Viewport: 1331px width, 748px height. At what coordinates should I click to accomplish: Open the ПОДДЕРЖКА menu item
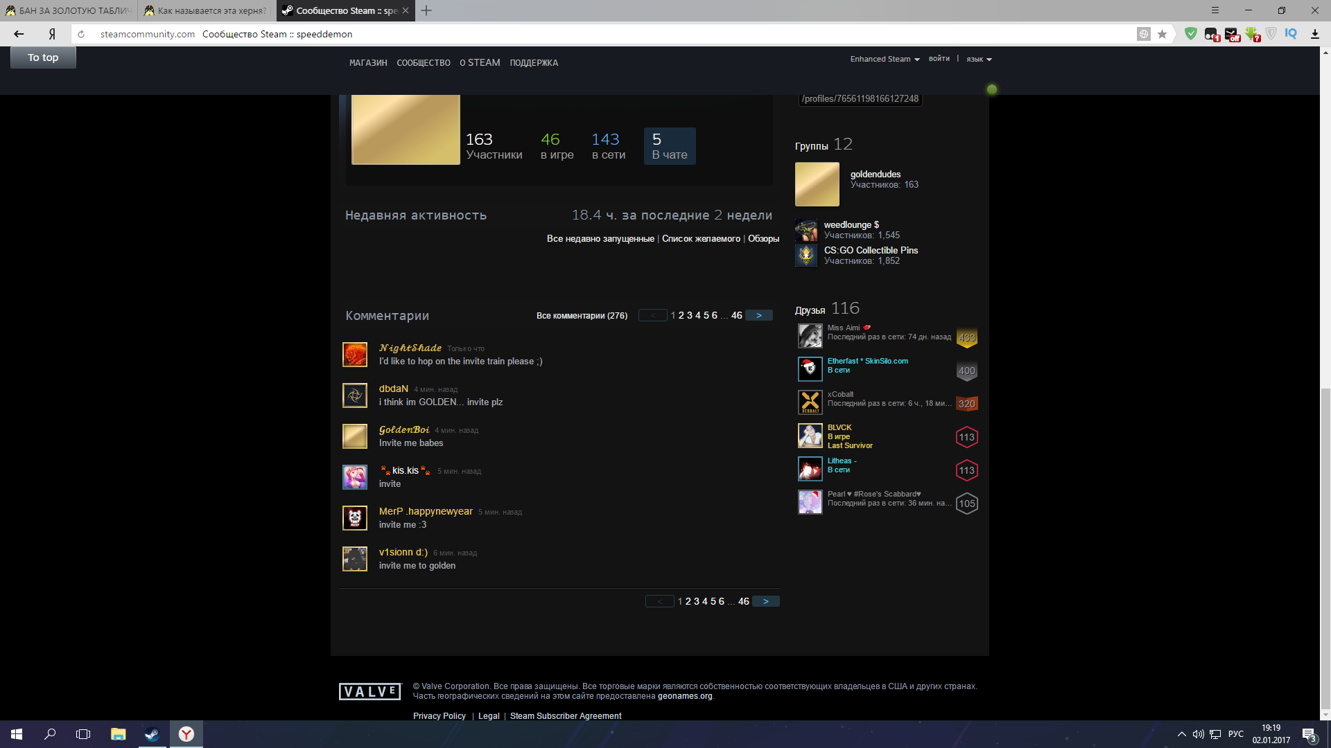coord(534,63)
